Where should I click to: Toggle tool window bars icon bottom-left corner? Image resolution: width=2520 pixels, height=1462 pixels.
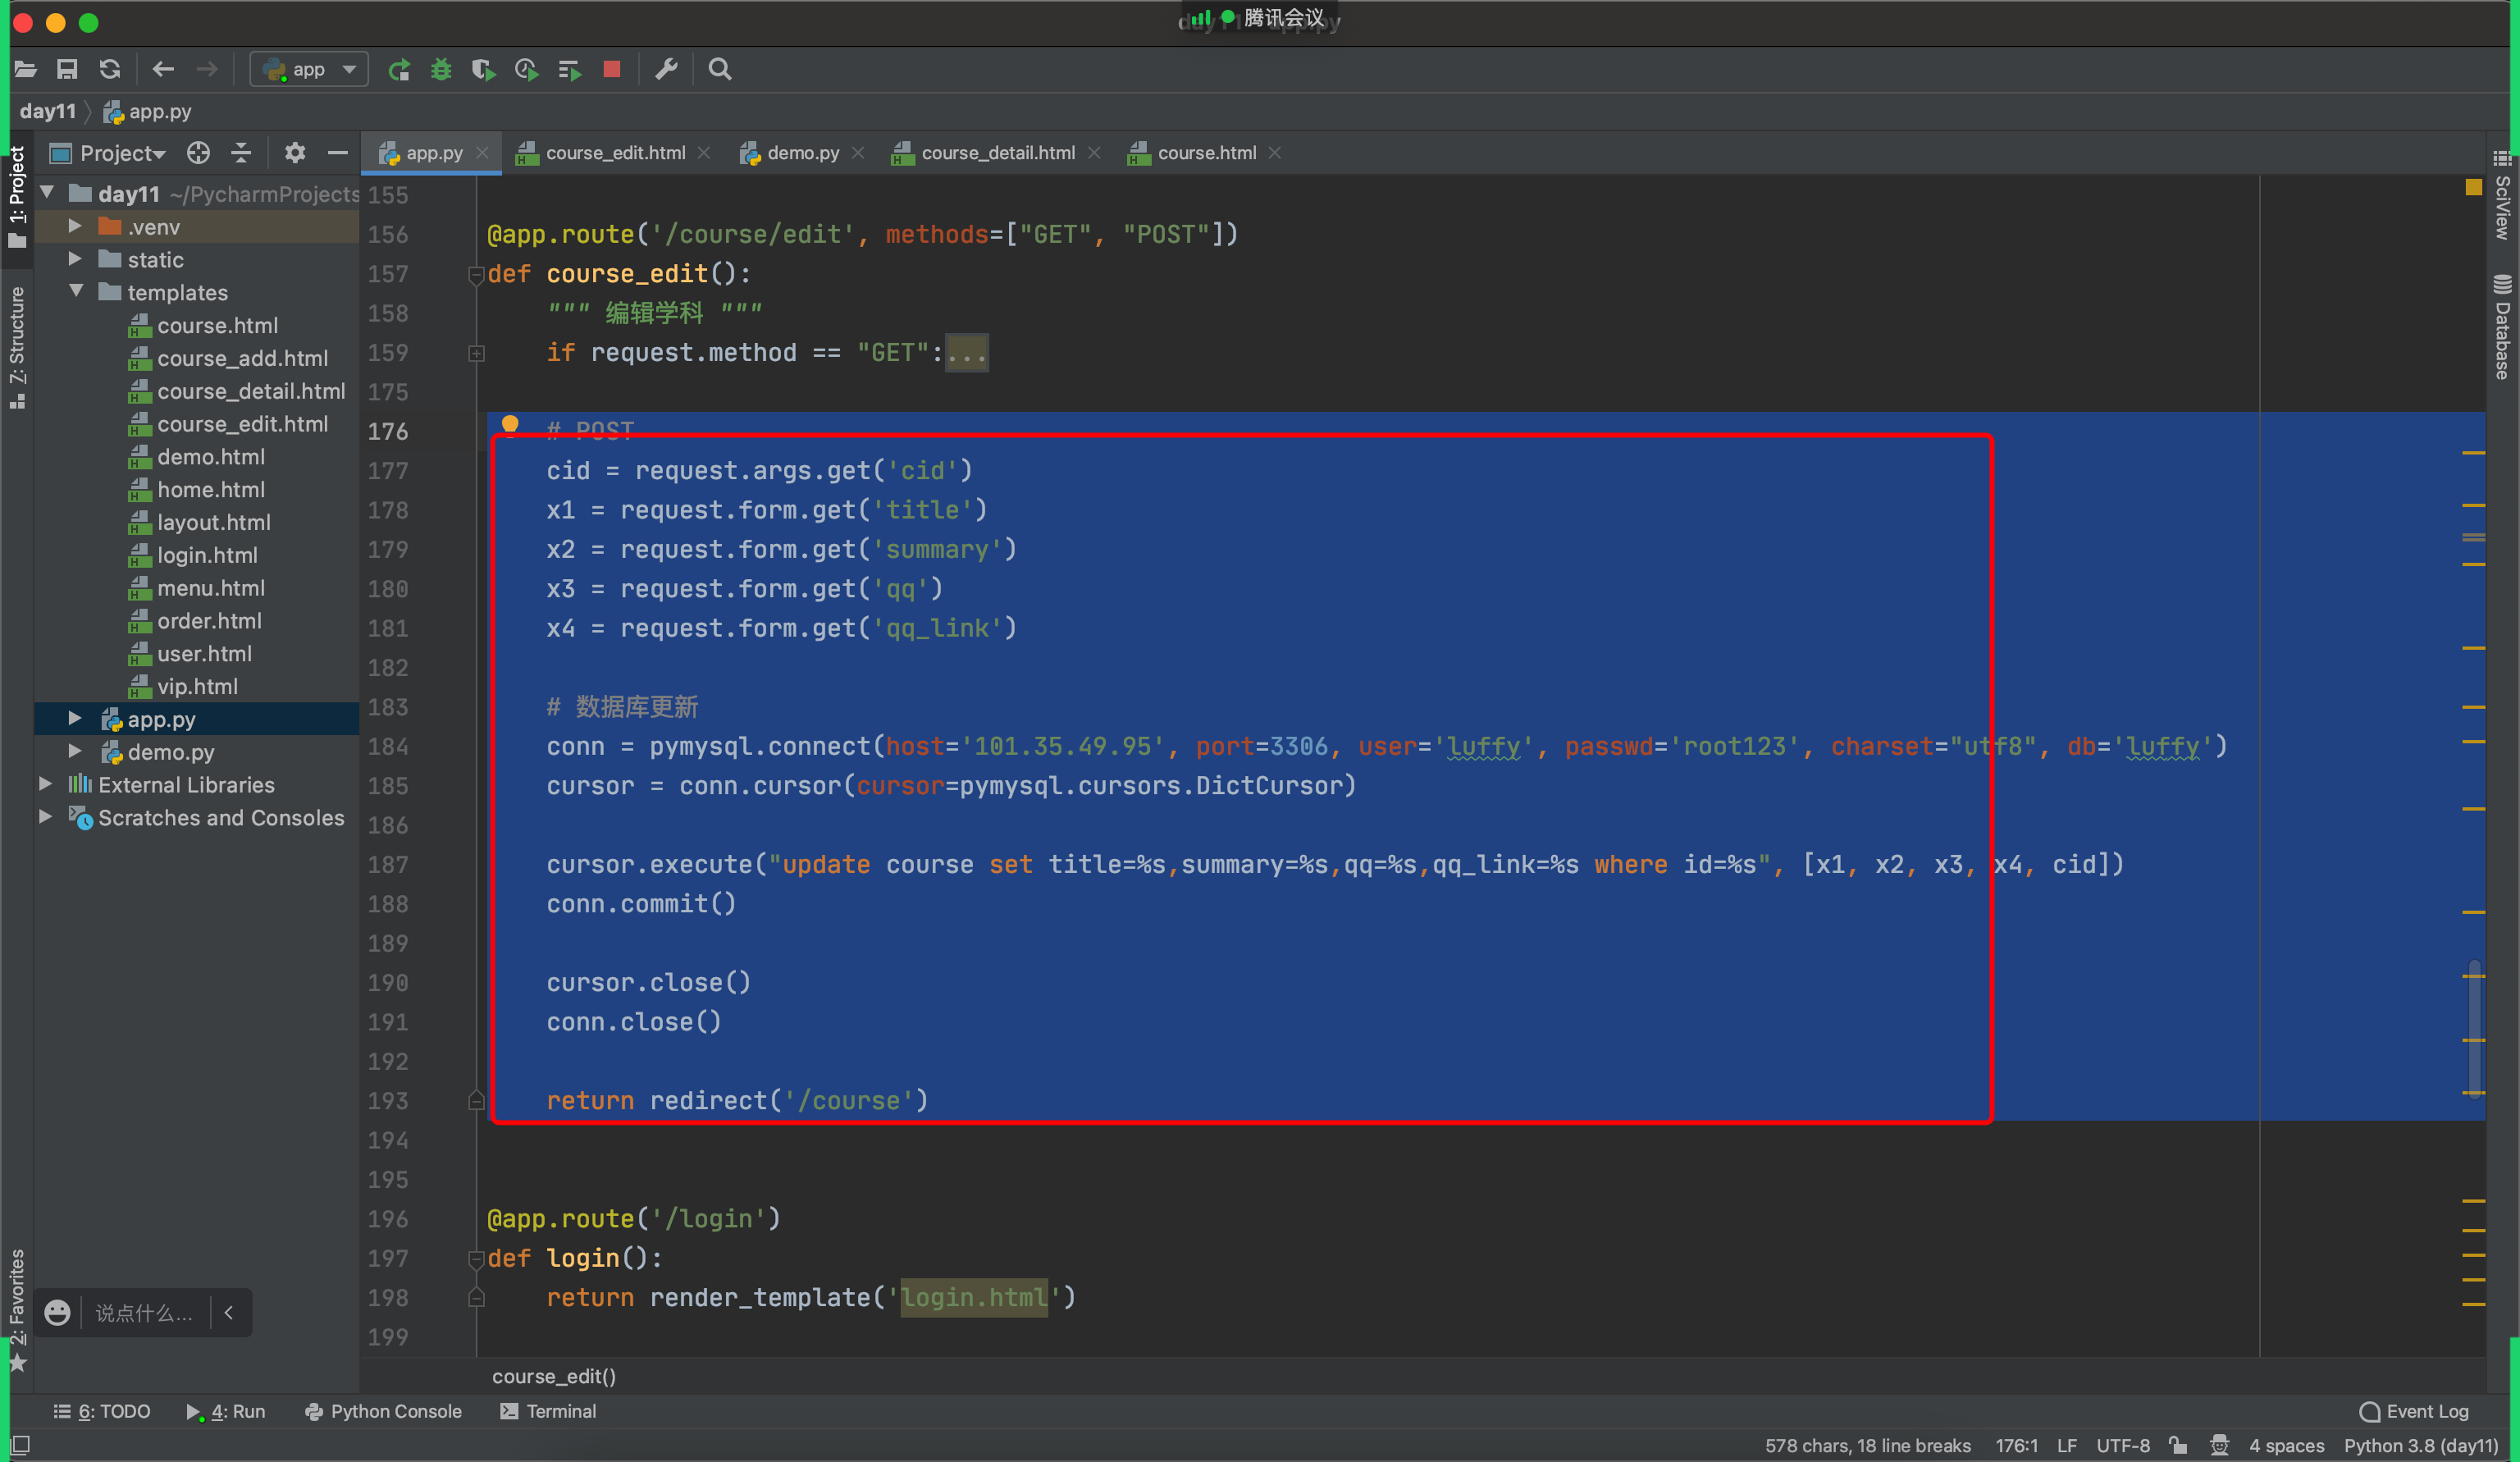click(x=20, y=1445)
